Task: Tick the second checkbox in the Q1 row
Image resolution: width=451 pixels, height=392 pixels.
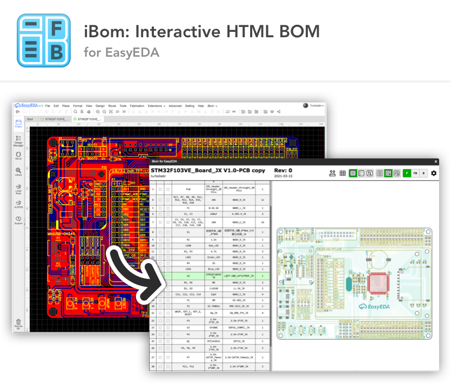Action: coord(168,341)
